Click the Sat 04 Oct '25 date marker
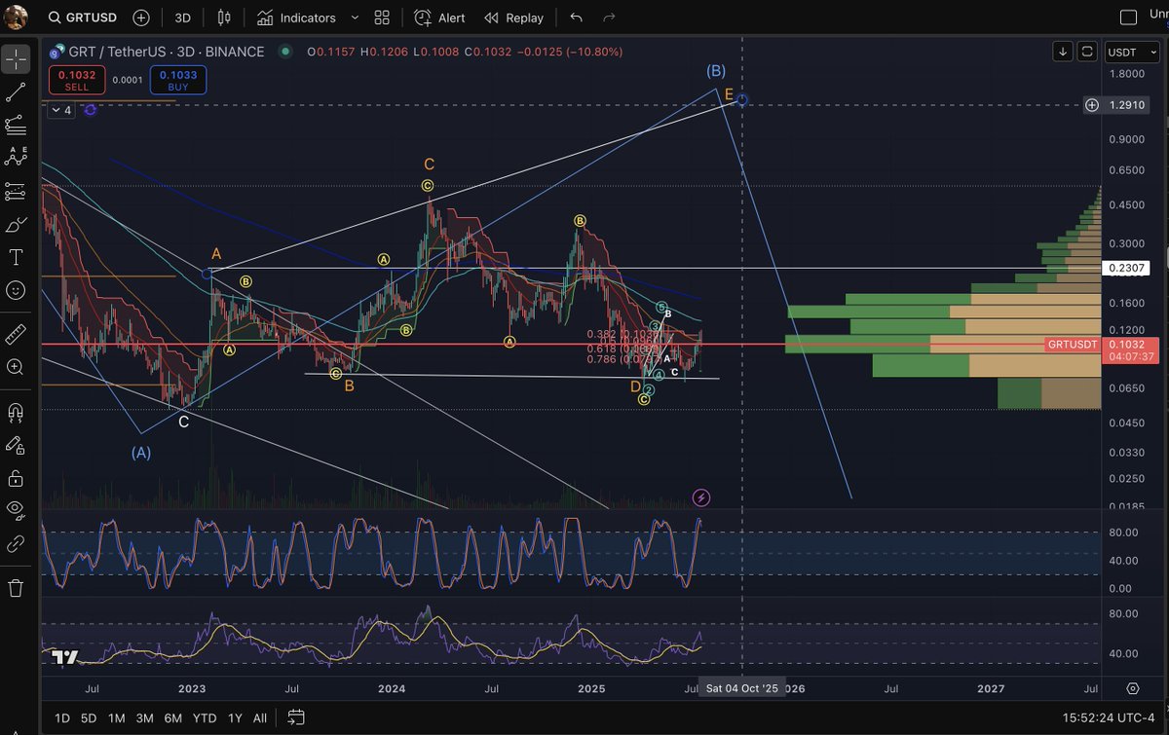1169x735 pixels. pyautogui.click(x=742, y=688)
